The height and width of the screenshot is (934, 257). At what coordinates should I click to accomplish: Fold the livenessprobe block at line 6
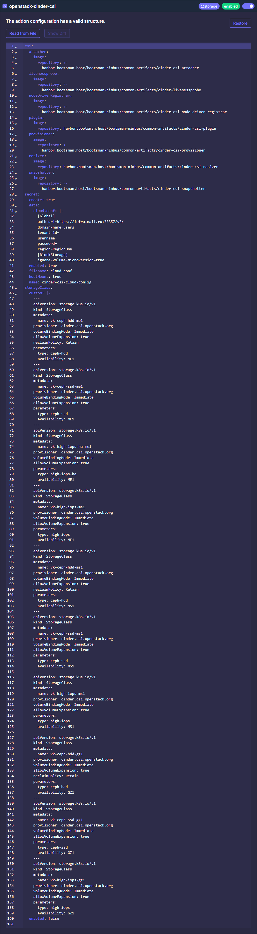pyautogui.click(x=16, y=74)
